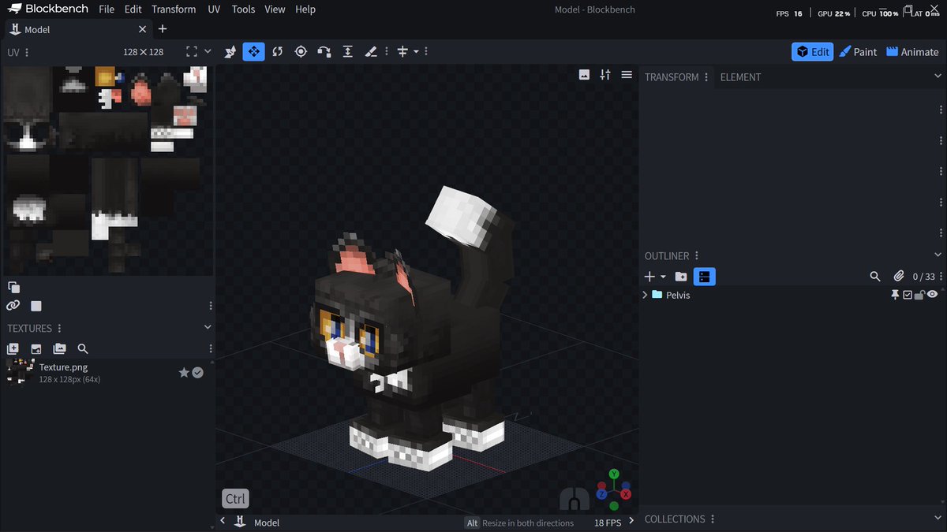Expand the Pelvis group chevron
947x532 pixels.
[645, 295]
